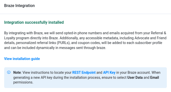
Task: Click the personalized referral links phrase
Action: pyautogui.click(x=36, y=43)
